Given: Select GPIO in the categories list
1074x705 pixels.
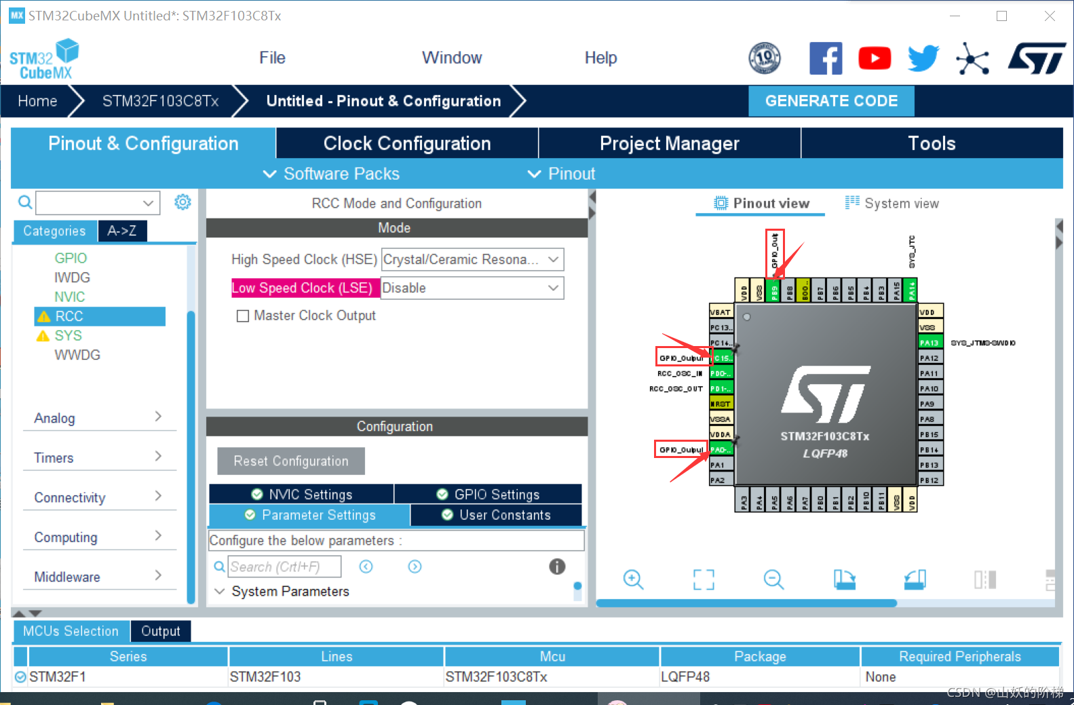Looking at the screenshot, I should 71,258.
